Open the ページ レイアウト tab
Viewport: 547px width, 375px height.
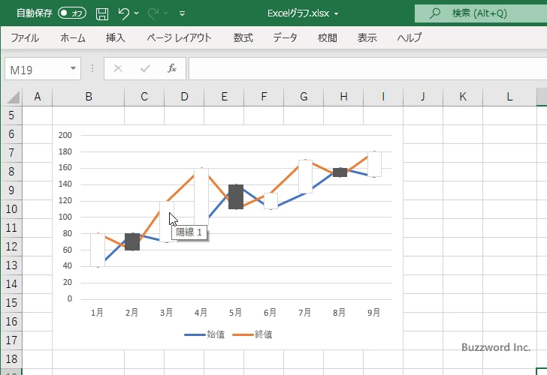click(179, 37)
